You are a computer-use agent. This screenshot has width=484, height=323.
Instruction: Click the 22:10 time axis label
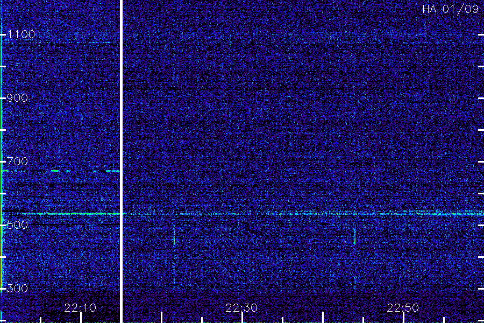click(80, 308)
